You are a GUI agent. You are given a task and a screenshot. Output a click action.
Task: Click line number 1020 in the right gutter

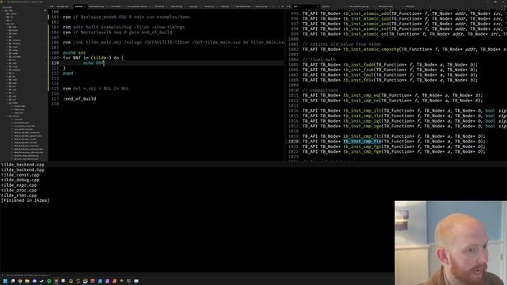(293, 141)
